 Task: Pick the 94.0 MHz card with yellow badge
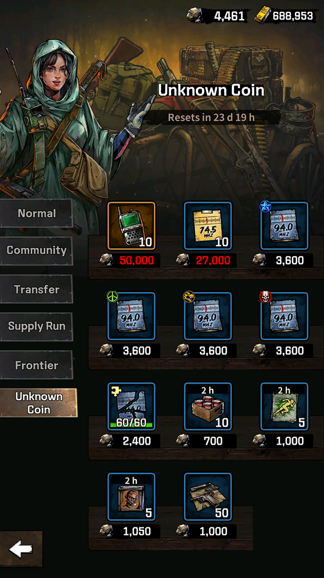point(208,316)
